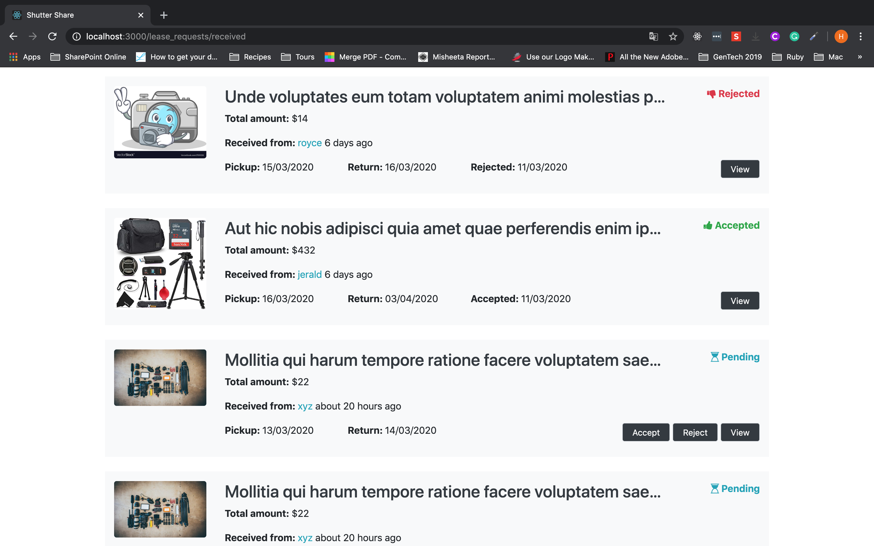Go back with the back arrow
This screenshot has height=546, width=874.
[13, 36]
